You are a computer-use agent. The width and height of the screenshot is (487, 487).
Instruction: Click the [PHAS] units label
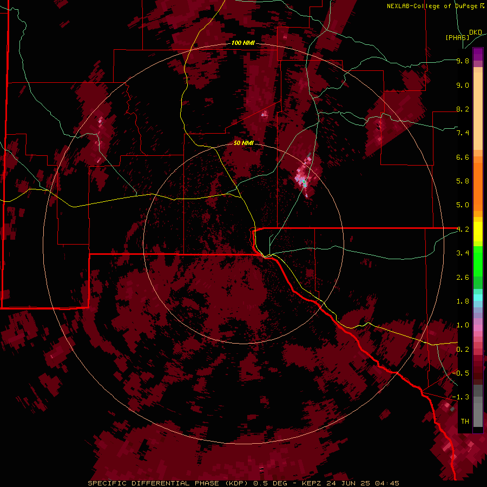coord(457,37)
